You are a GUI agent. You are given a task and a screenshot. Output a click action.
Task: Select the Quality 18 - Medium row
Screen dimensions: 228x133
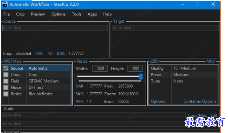[184, 68]
